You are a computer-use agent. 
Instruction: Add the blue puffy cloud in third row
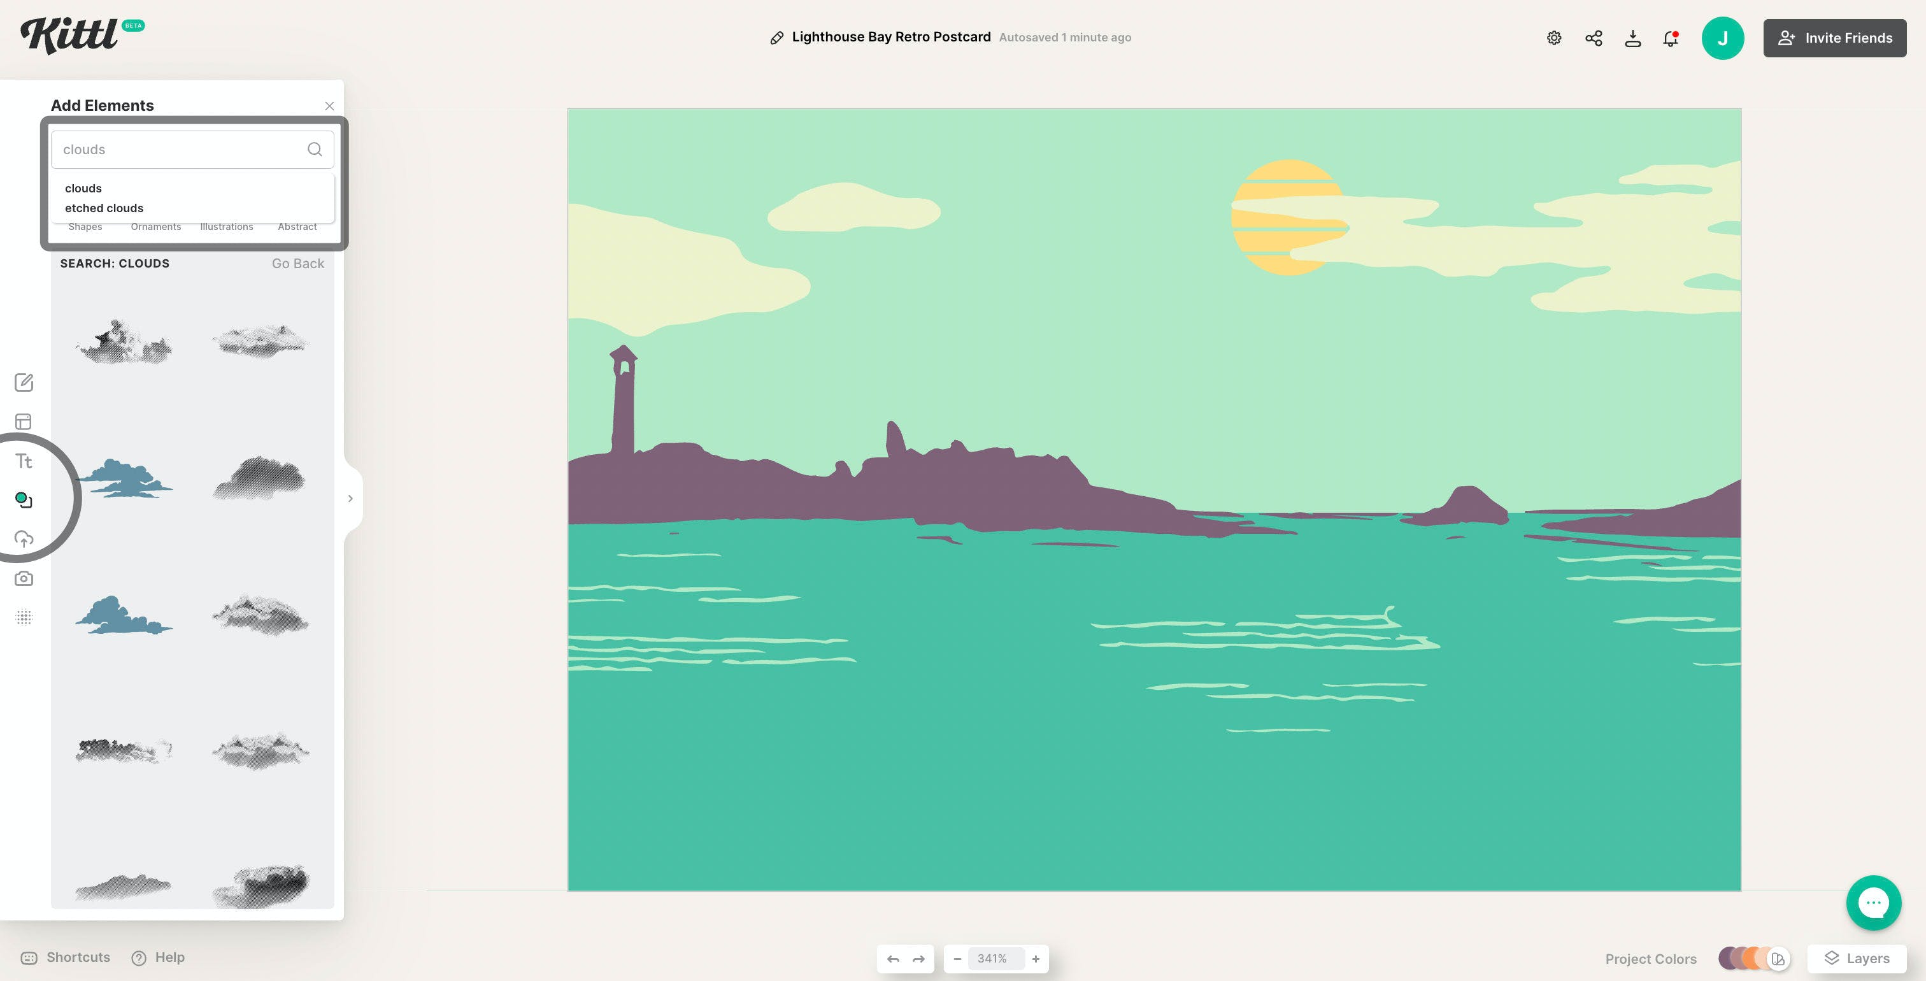click(x=124, y=615)
